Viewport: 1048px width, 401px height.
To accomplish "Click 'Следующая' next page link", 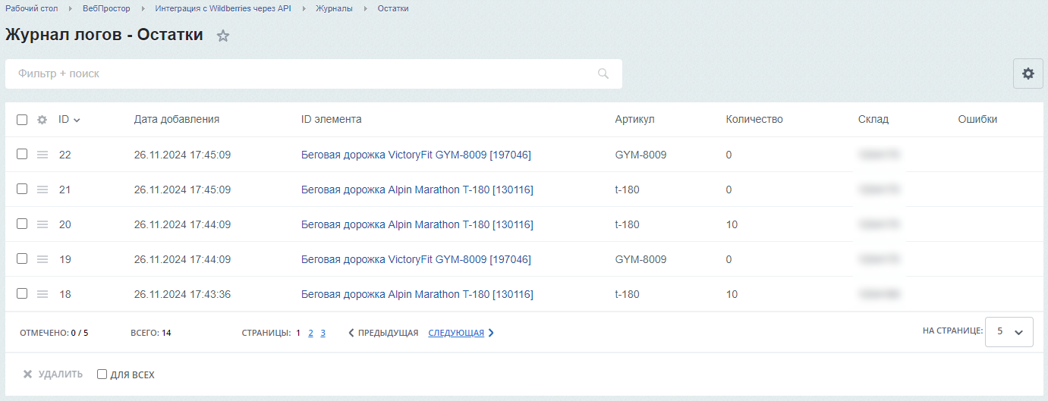I will click(456, 333).
